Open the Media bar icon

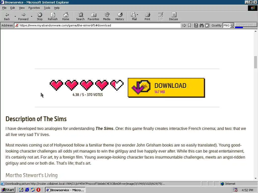[x=107, y=16]
